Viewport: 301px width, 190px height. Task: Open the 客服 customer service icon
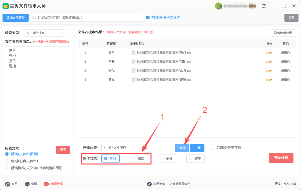(x=27, y=184)
